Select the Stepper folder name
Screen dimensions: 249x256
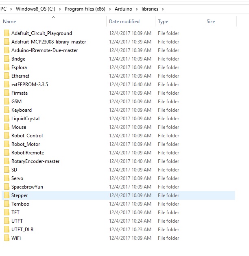click(x=20, y=195)
